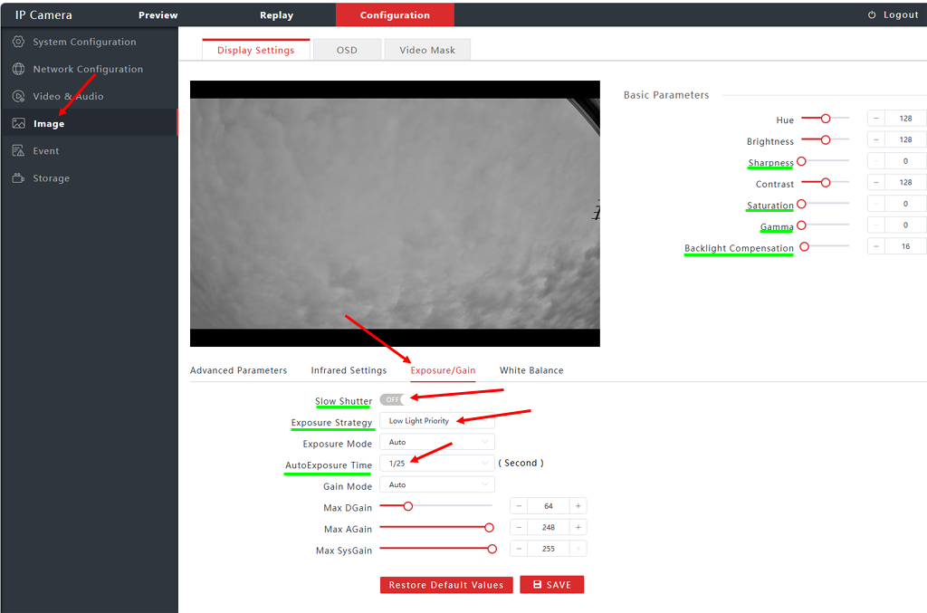Click Restore Default Values button
The image size is (927, 613).
point(446,585)
